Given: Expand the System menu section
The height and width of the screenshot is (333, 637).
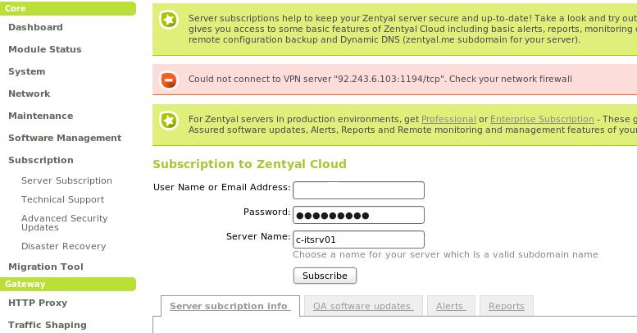Looking at the screenshot, I should pos(27,71).
